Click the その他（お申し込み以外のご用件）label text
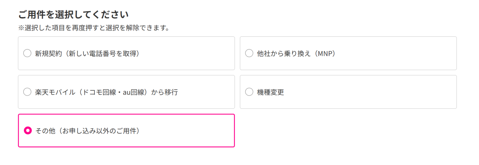The width and height of the screenshot is (479, 165). [87, 131]
